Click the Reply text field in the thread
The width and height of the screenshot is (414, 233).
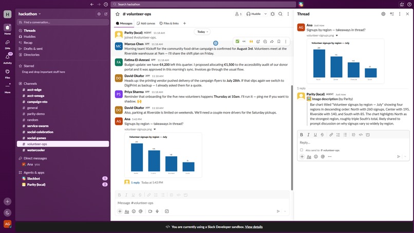click(353, 142)
